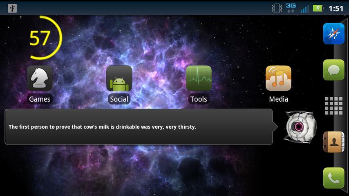Viewport: 349px width, 196px height.
Task: Open the Tools folder heartbeat monitor icon
Action: (x=199, y=78)
